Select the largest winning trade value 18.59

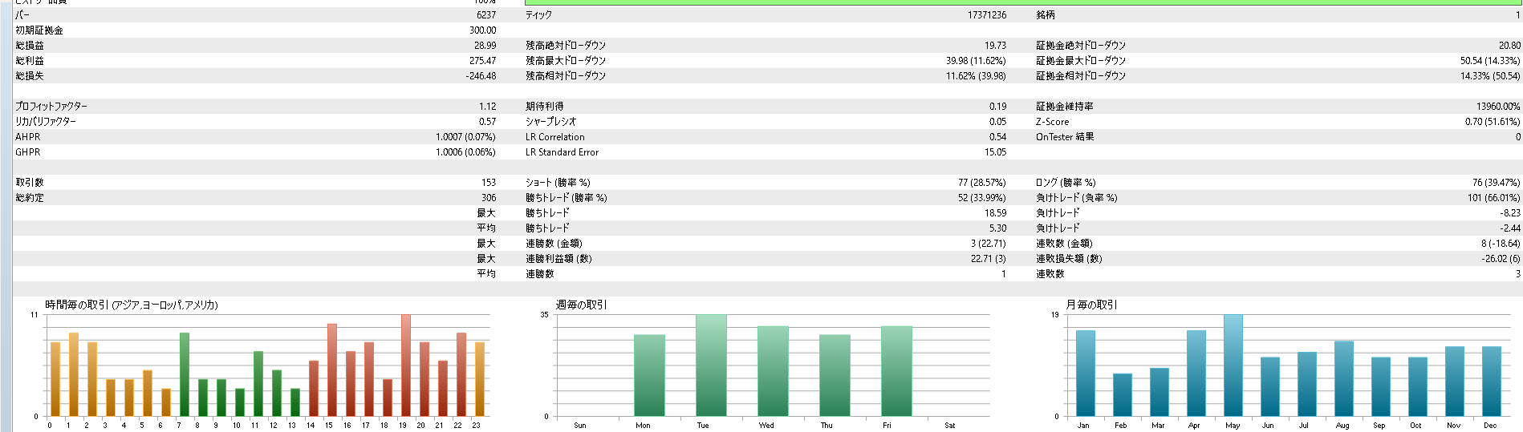(x=995, y=213)
